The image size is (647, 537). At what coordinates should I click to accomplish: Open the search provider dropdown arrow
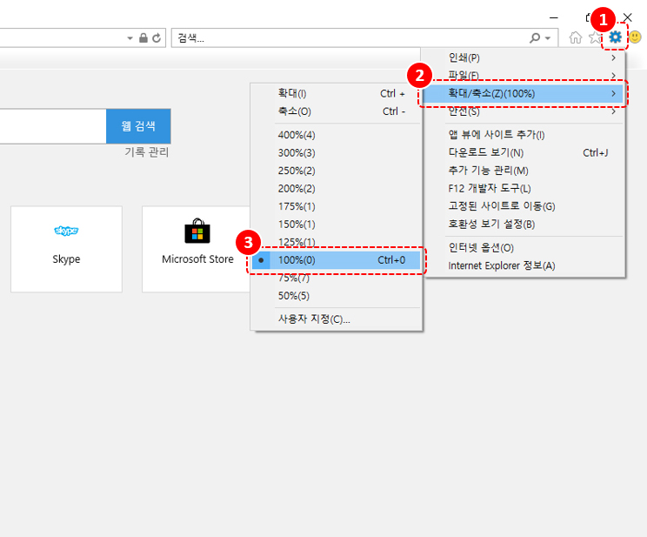tap(547, 38)
